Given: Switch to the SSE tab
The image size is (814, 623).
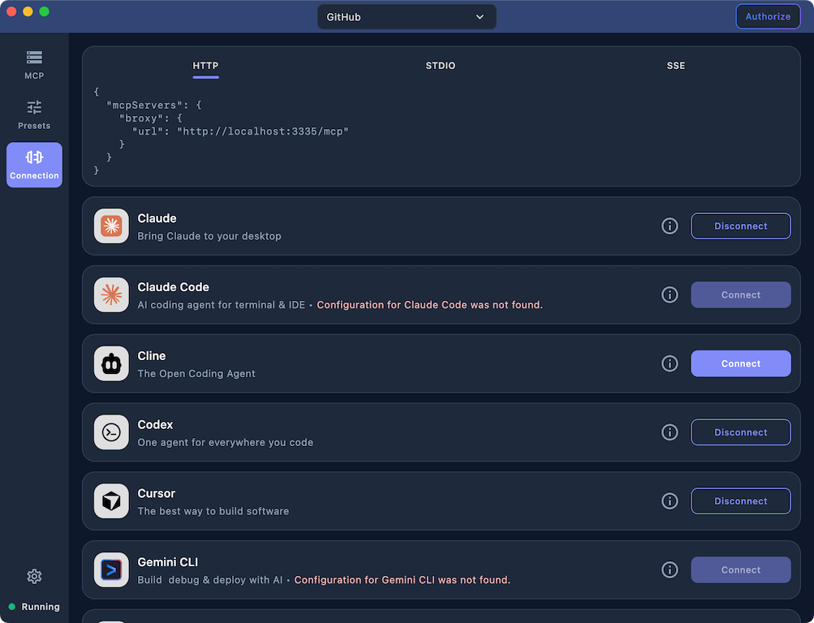Looking at the screenshot, I should pyautogui.click(x=675, y=66).
